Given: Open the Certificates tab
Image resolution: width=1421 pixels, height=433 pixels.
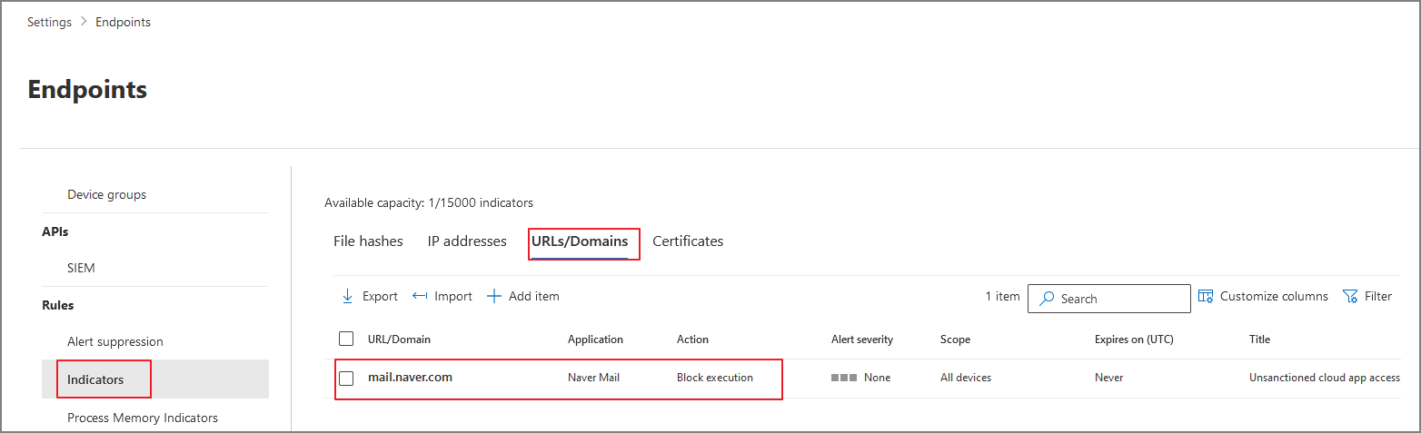Looking at the screenshot, I should [688, 241].
